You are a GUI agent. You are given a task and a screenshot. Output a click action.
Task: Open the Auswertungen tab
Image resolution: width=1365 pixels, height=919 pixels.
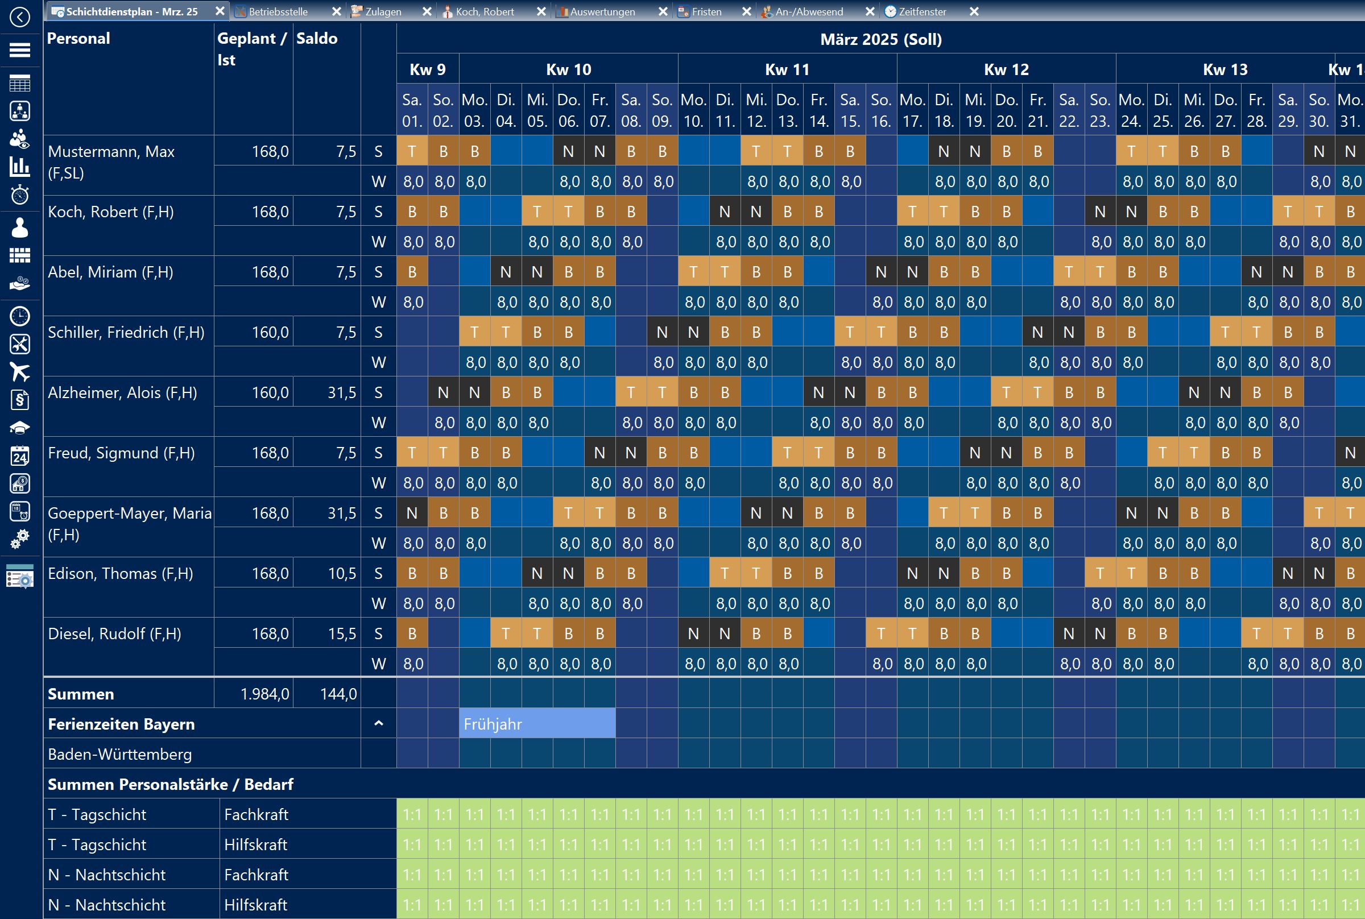point(602,12)
